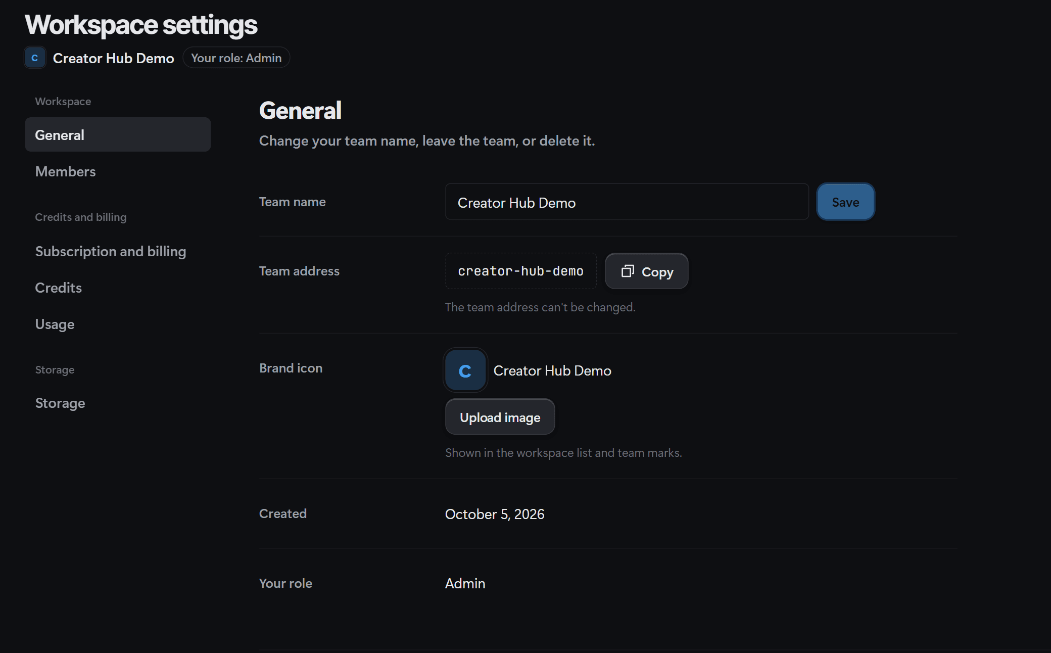The width and height of the screenshot is (1051, 653).
Task: Click 'Shown in the workspace list' hint text
Action: point(563,453)
